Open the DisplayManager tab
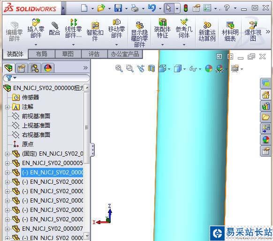The image size is (273, 241). (x=48, y=68)
